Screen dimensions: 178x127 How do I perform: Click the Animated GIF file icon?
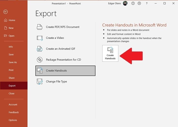coord(40,49)
